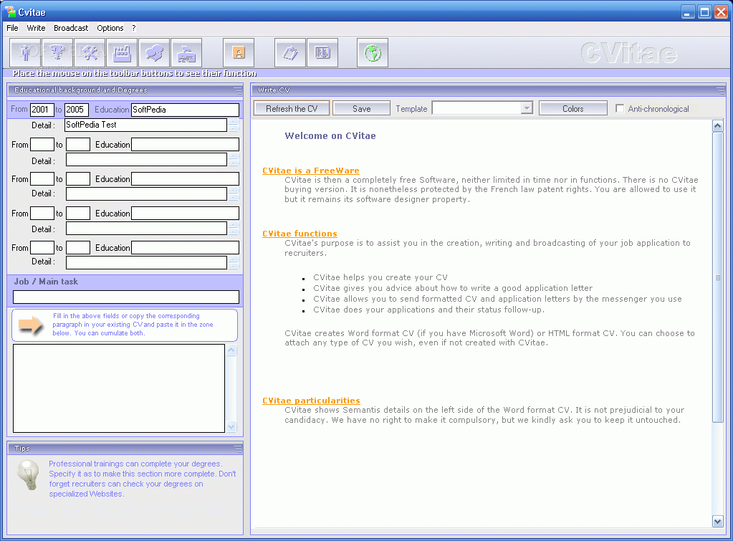The image size is (733, 541).
Task: Click the Save button
Action: coord(361,109)
